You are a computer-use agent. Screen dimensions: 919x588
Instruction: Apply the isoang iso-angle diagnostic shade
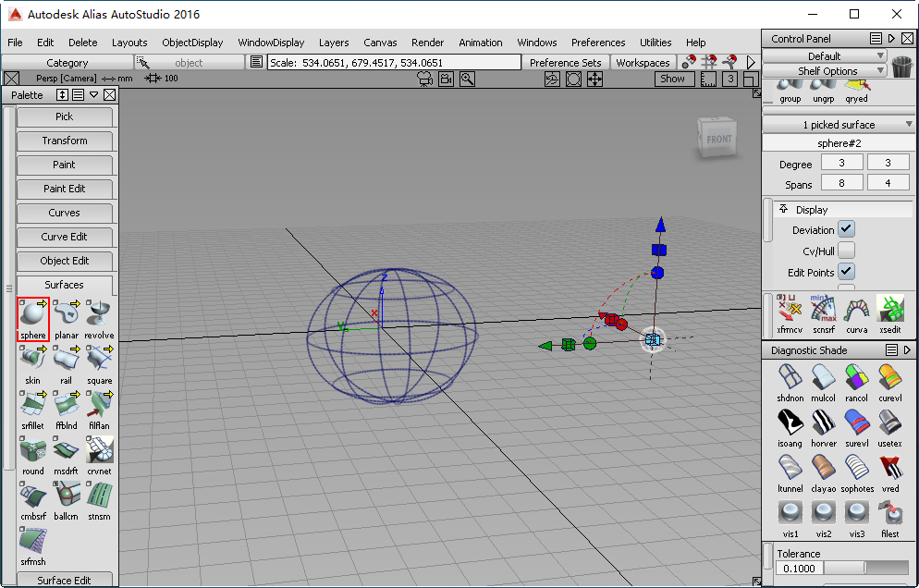point(790,428)
